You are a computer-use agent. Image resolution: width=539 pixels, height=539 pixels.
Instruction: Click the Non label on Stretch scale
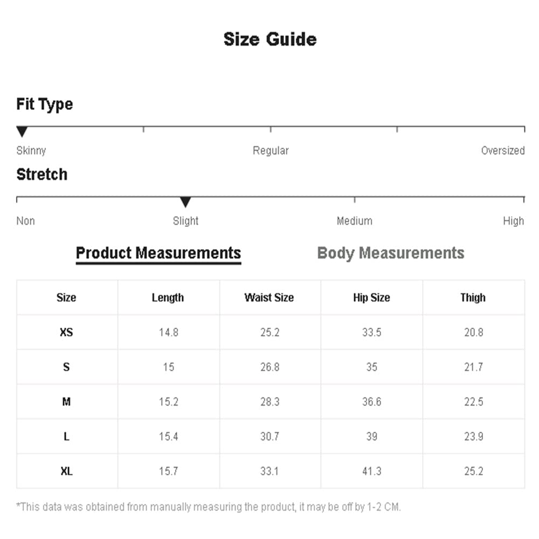[25, 220]
